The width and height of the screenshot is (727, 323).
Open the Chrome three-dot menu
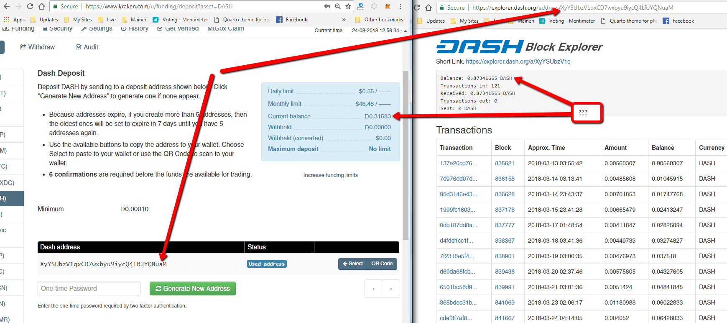[x=400, y=6]
